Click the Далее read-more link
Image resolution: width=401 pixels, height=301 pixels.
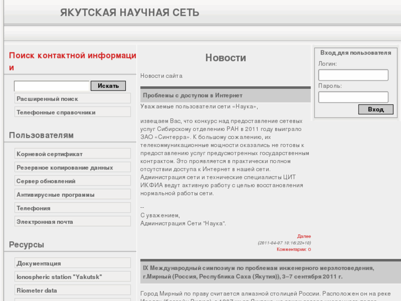[304, 236]
